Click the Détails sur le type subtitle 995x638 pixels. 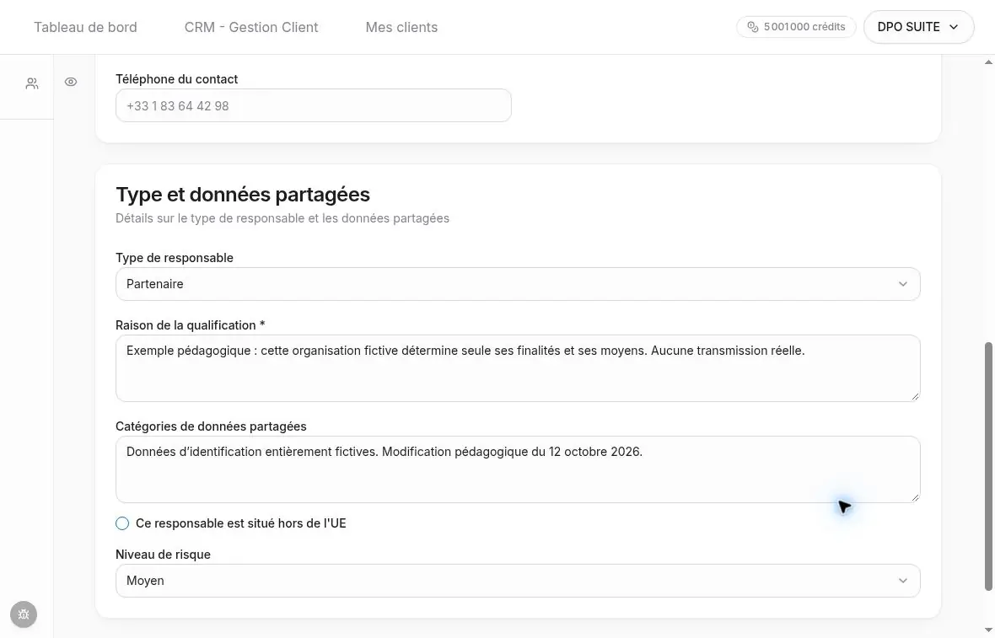tap(282, 218)
